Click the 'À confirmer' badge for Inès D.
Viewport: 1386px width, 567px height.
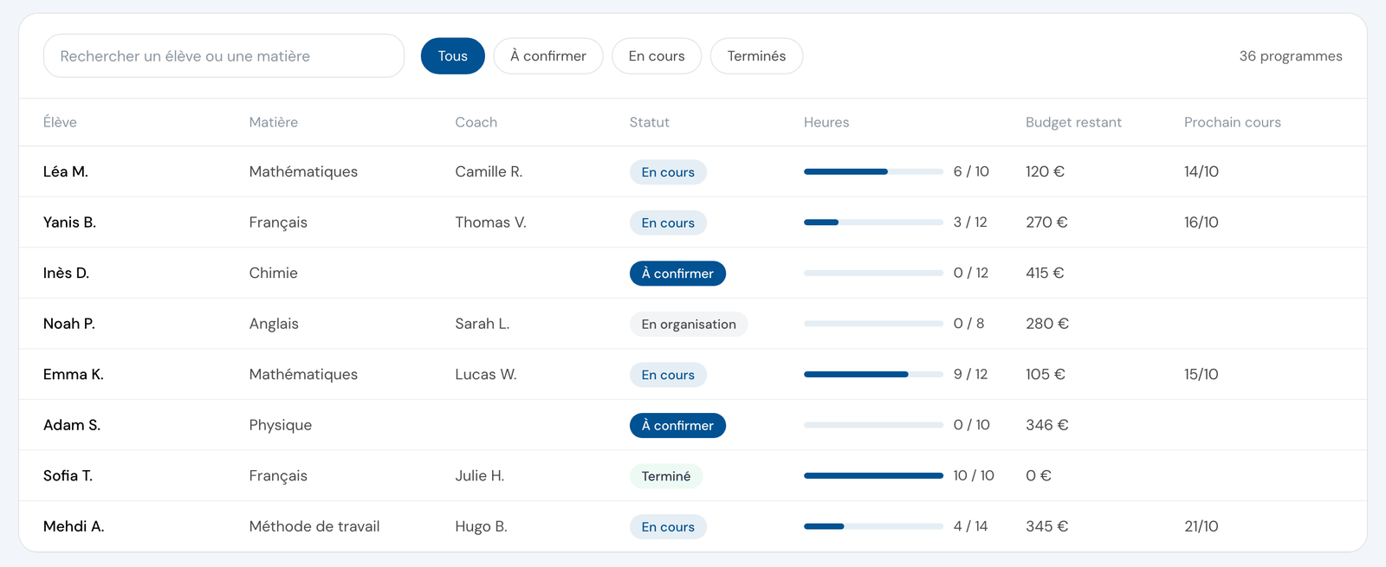pos(677,274)
